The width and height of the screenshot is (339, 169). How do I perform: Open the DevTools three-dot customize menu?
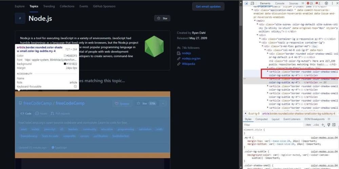point(332,3)
